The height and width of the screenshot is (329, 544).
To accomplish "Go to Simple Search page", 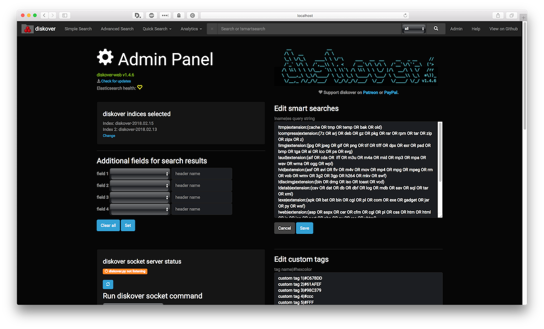I will (x=78, y=29).
